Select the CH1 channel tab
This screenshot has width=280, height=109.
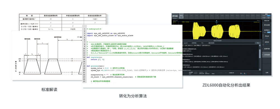coord(181,16)
